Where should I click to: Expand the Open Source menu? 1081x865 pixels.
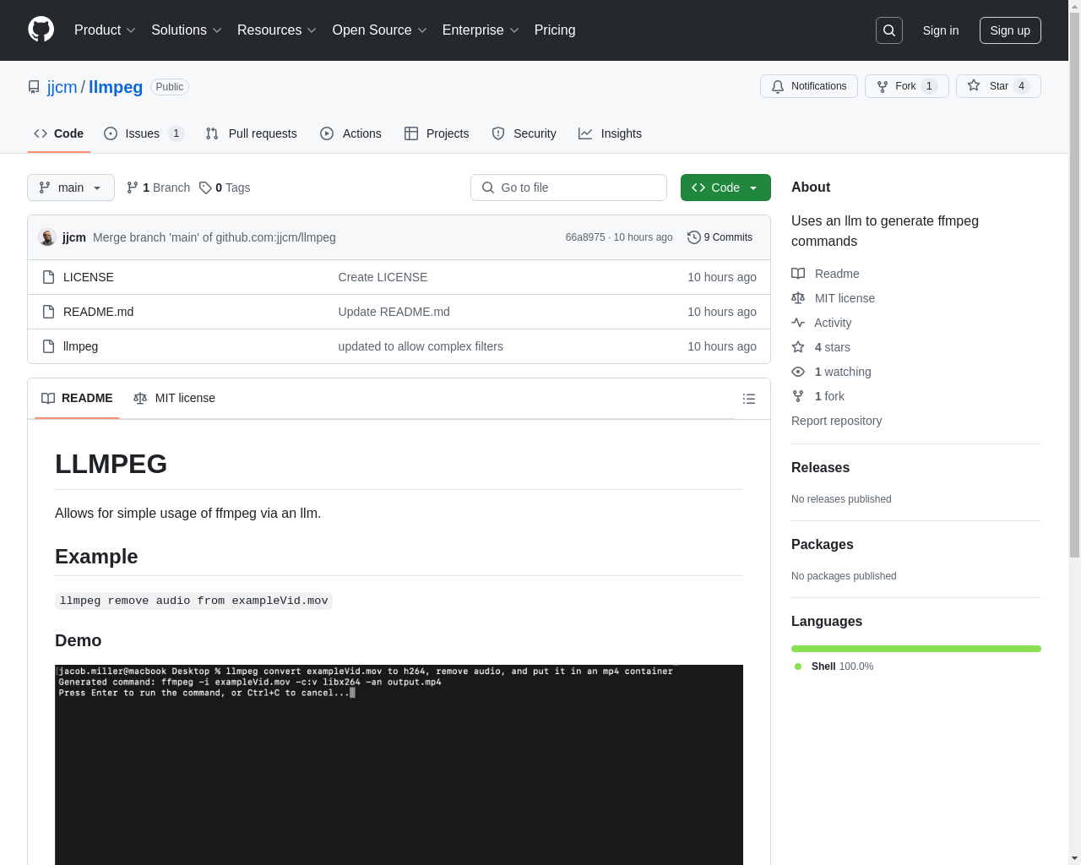[380, 30]
